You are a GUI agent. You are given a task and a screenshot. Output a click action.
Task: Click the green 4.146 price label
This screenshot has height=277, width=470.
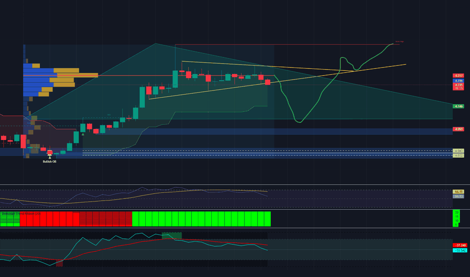[458, 106]
